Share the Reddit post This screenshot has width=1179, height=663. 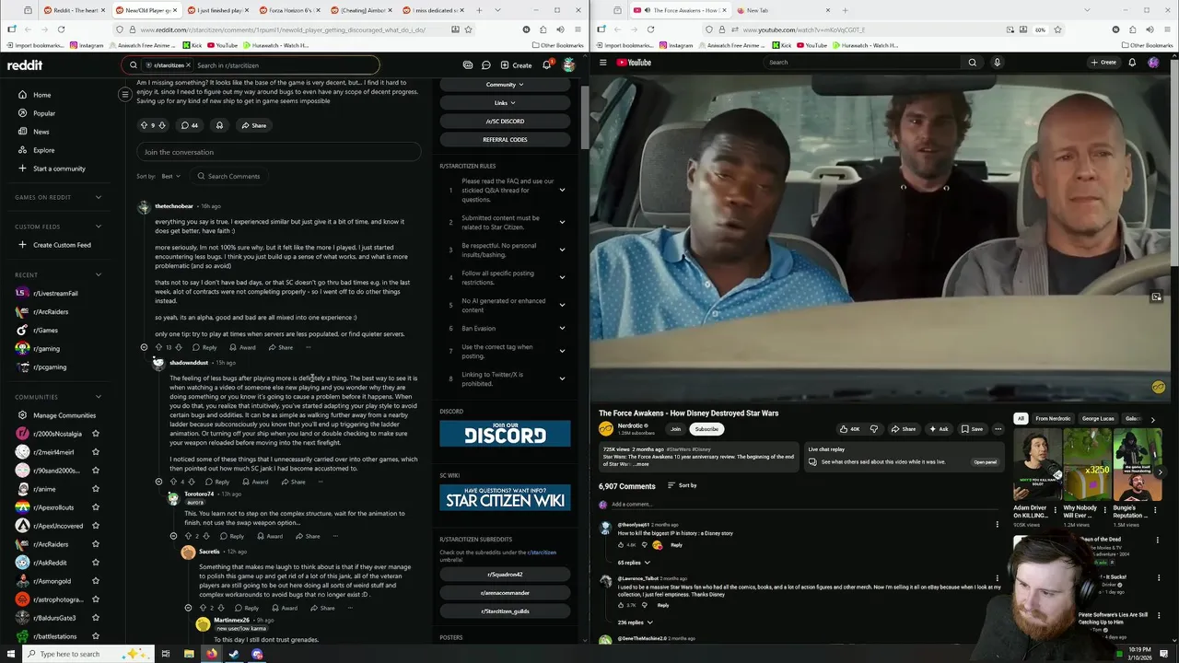tap(253, 125)
